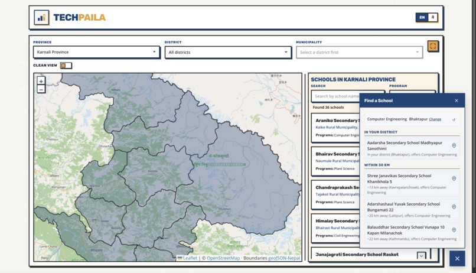Click the reset icon next to Change link

[454, 119]
